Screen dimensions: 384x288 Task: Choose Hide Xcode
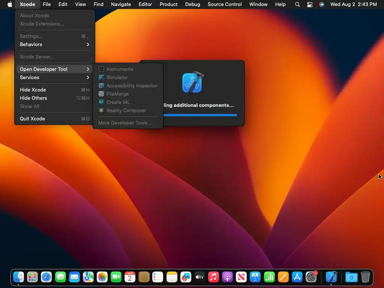click(x=55, y=90)
